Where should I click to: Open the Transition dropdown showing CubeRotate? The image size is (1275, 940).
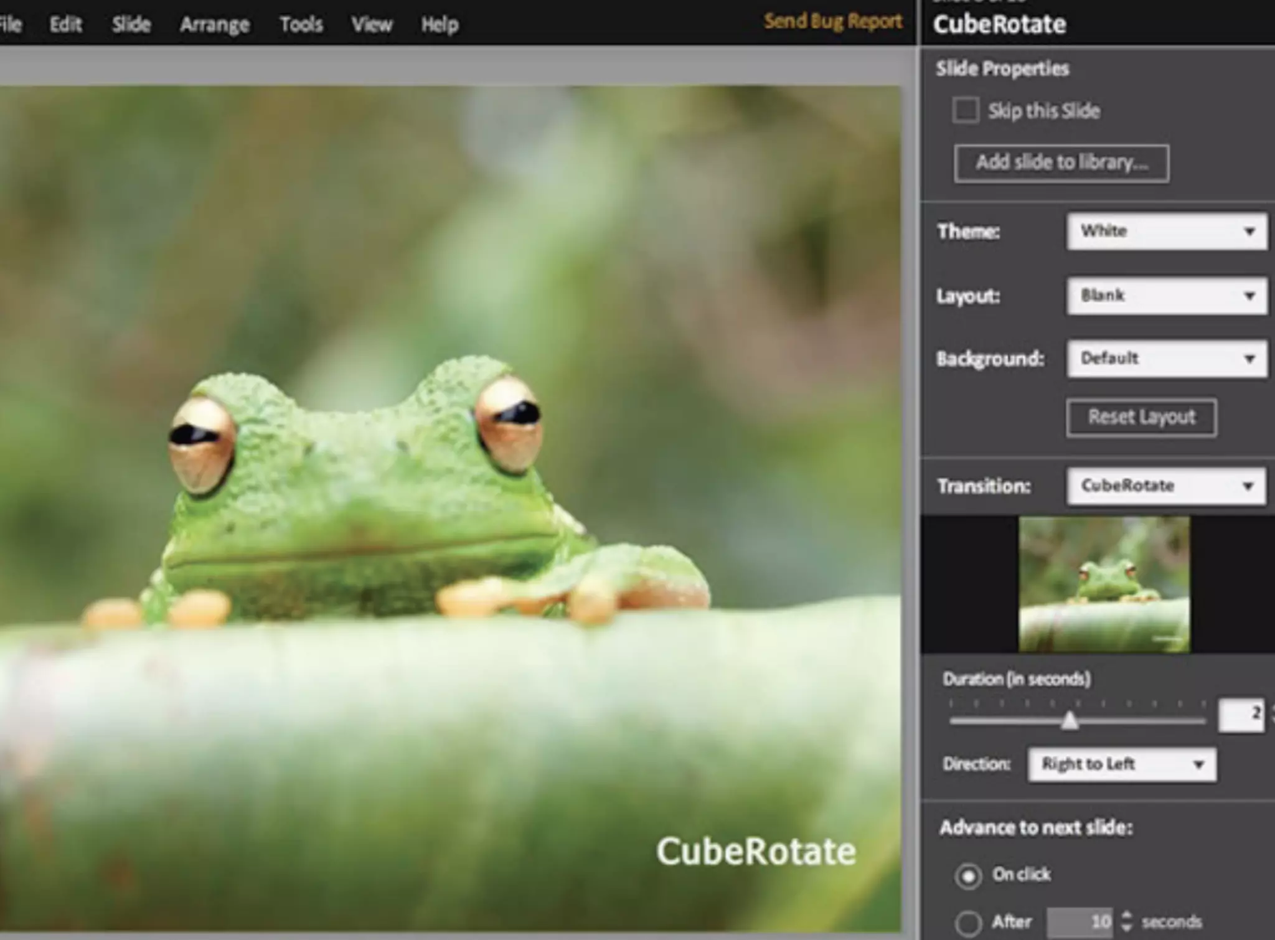coord(1165,486)
